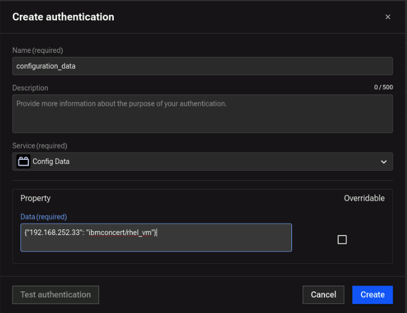This screenshot has width=407, height=313.
Task: Click into the Description text area
Action: coord(202,113)
